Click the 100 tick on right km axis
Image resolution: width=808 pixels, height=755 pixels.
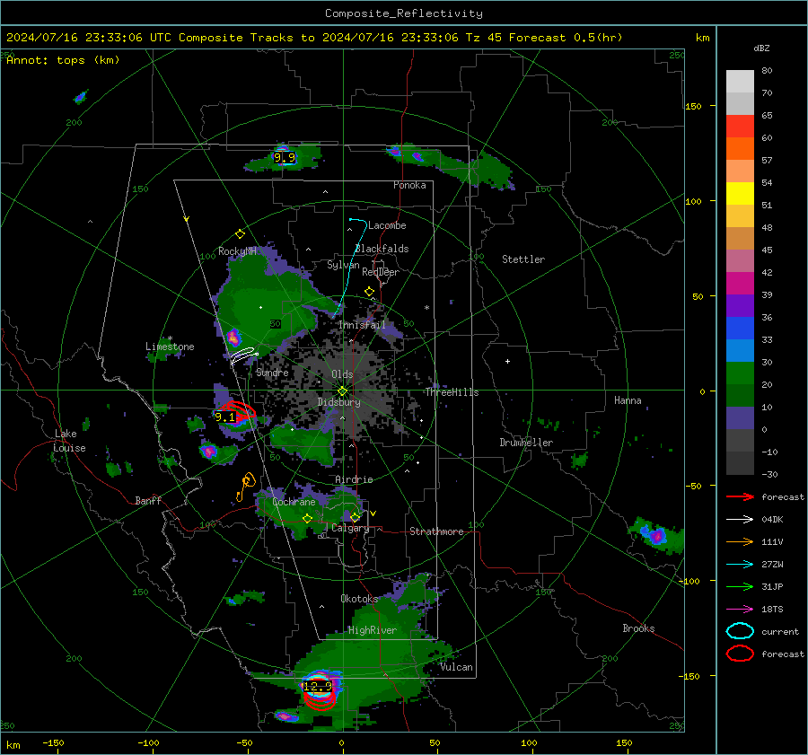point(694,201)
